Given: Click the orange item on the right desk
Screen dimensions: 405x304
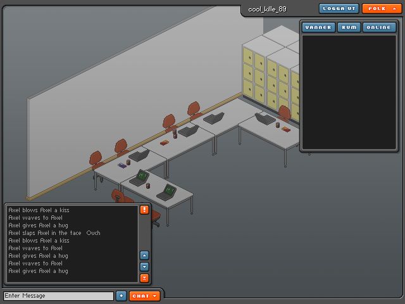Looking at the screenshot, I should (x=286, y=129).
